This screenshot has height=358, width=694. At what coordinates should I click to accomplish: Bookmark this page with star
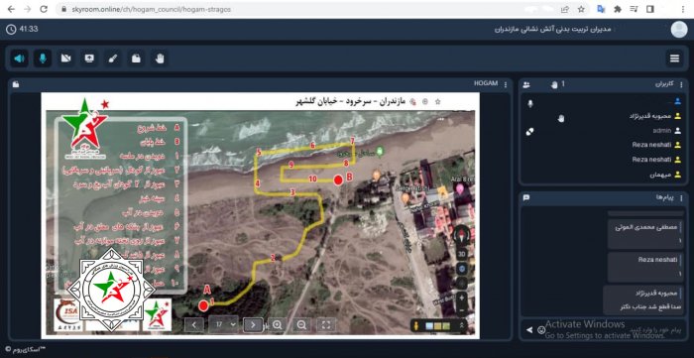click(581, 9)
